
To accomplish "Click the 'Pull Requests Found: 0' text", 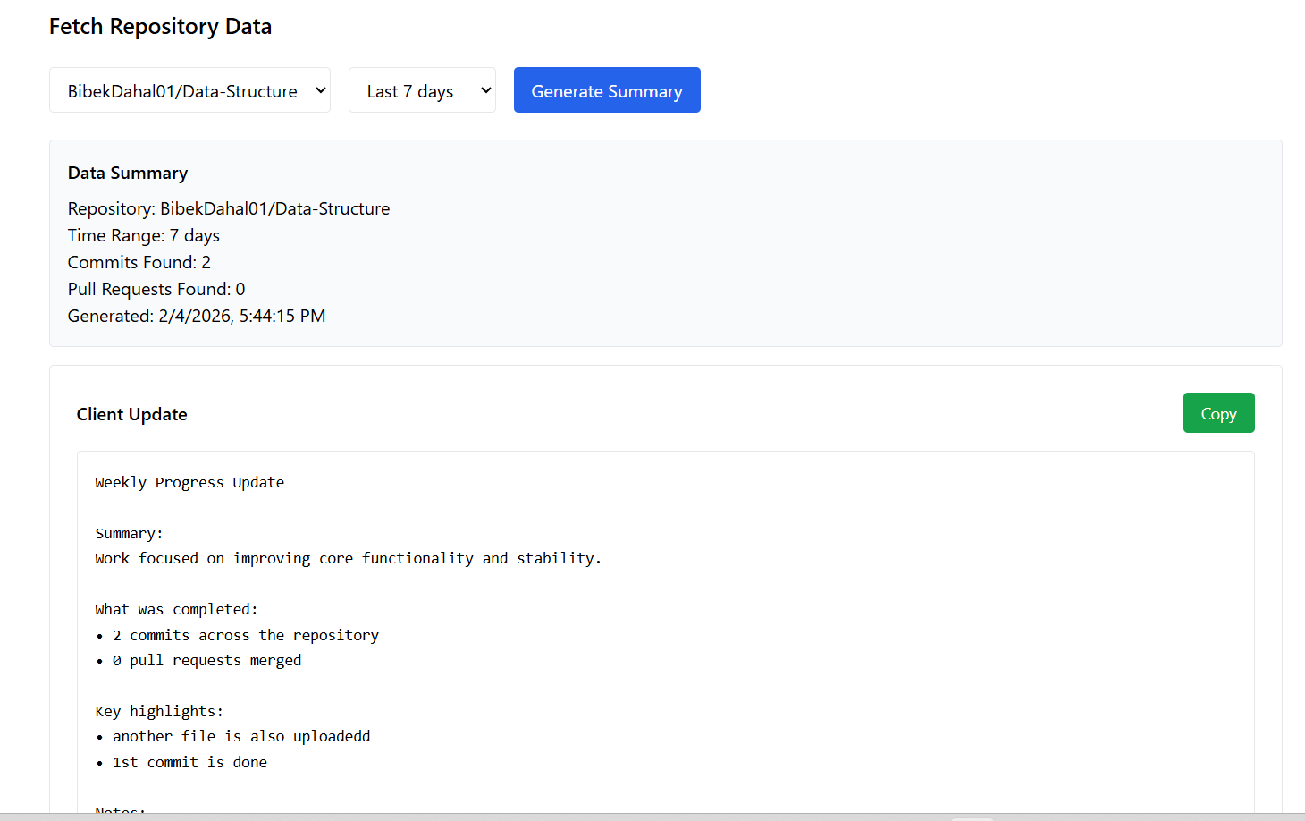I will click(x=156, y=288).
